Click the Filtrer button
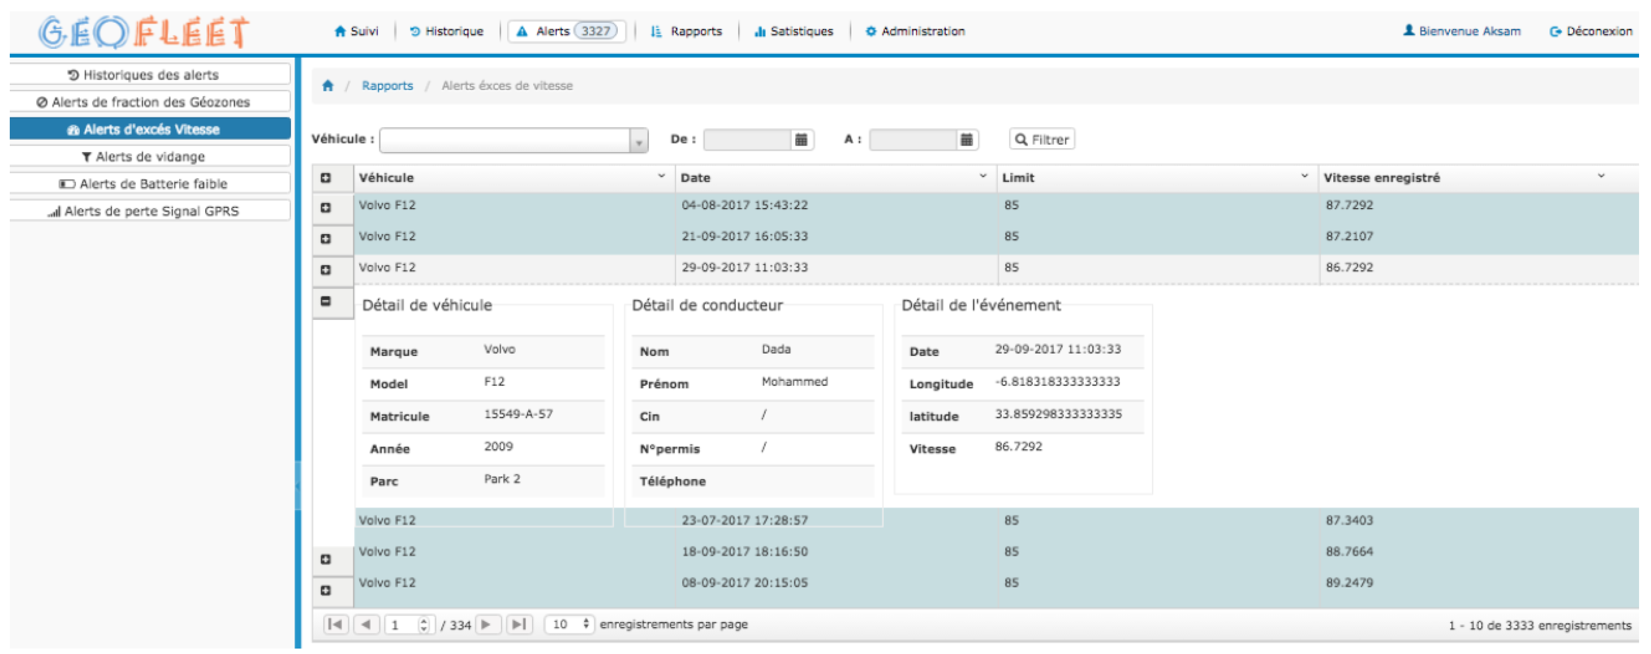This screenshot has height=654, width=1651. 1041,140
